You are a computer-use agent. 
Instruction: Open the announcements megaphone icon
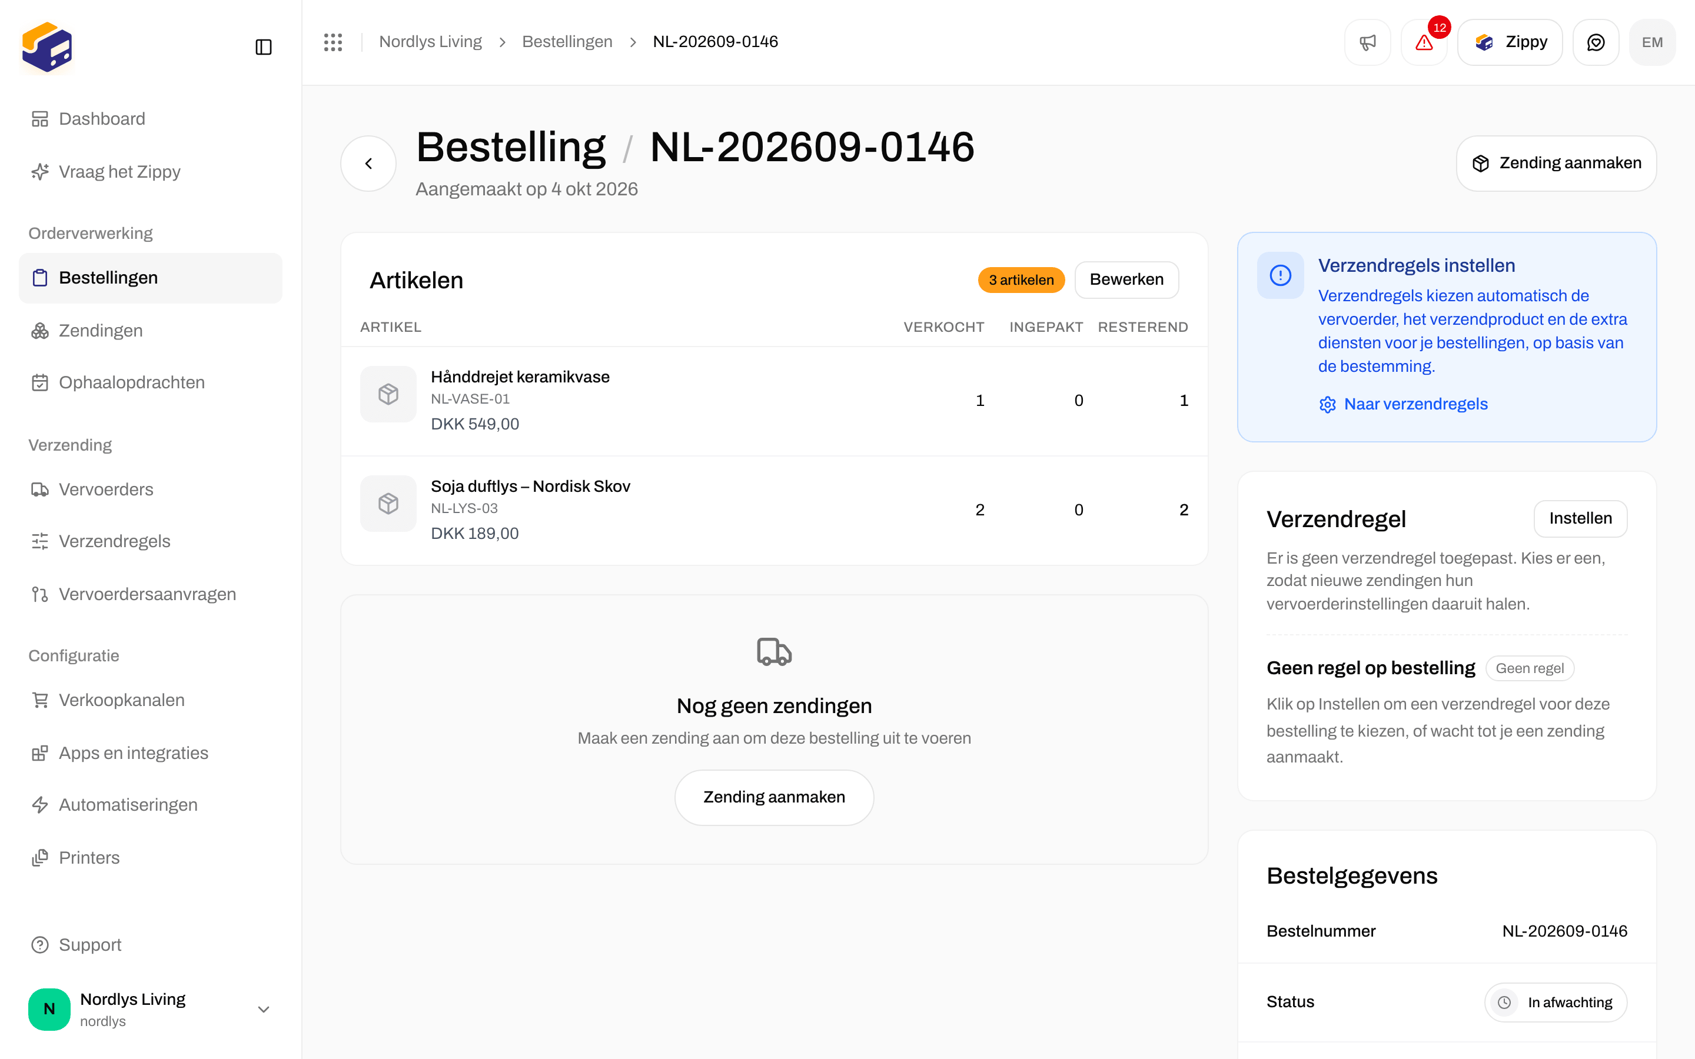[x=1367, y=42]
